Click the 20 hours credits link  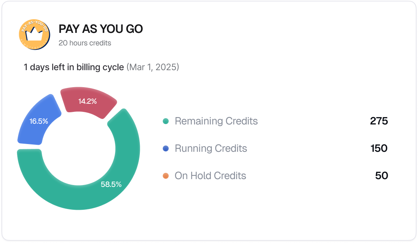coord(84,43)
